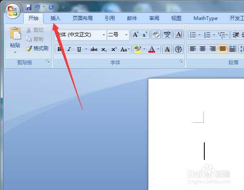This screenshot has height=190, width=244.
Task: Click inside the font name box
Action: (79, 35)
